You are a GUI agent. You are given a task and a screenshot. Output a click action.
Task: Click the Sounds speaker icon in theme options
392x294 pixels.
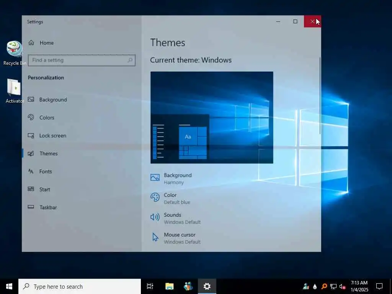click(155, 217)
